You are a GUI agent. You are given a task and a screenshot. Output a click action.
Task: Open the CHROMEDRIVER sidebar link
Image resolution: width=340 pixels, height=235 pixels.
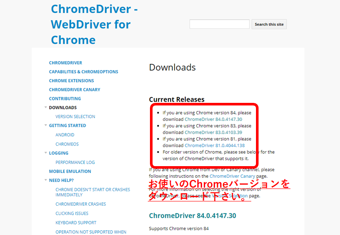(x=66, y=63)
